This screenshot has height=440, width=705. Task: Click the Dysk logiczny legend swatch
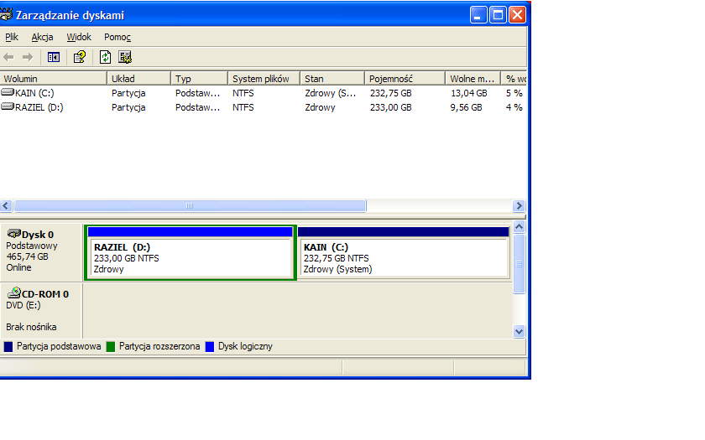point(210,347)
